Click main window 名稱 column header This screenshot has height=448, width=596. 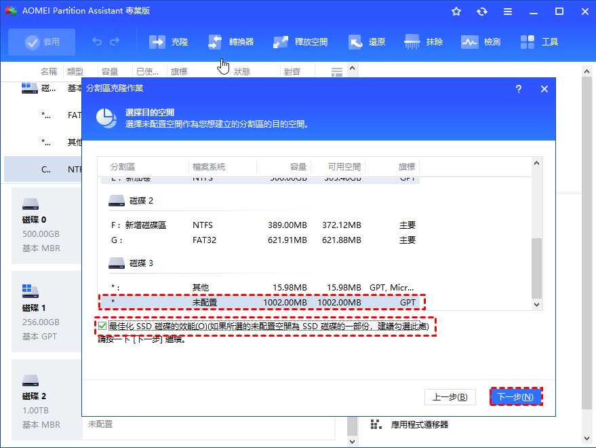pyautogui.click(x=49, y=71)
